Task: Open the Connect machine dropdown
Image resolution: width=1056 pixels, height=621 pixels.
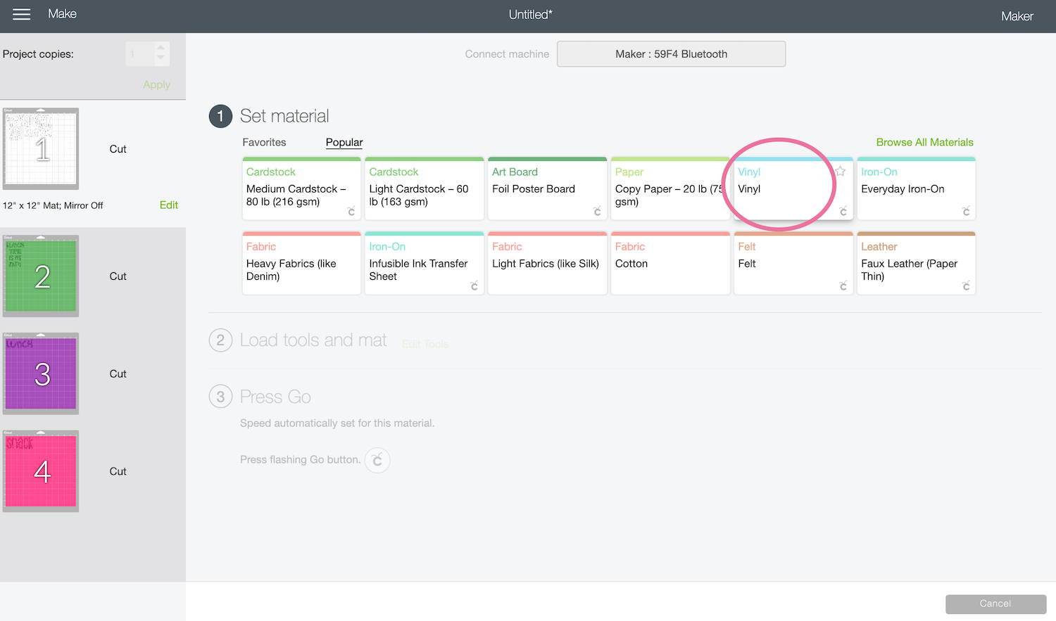Action: click(x=671, y=54)
